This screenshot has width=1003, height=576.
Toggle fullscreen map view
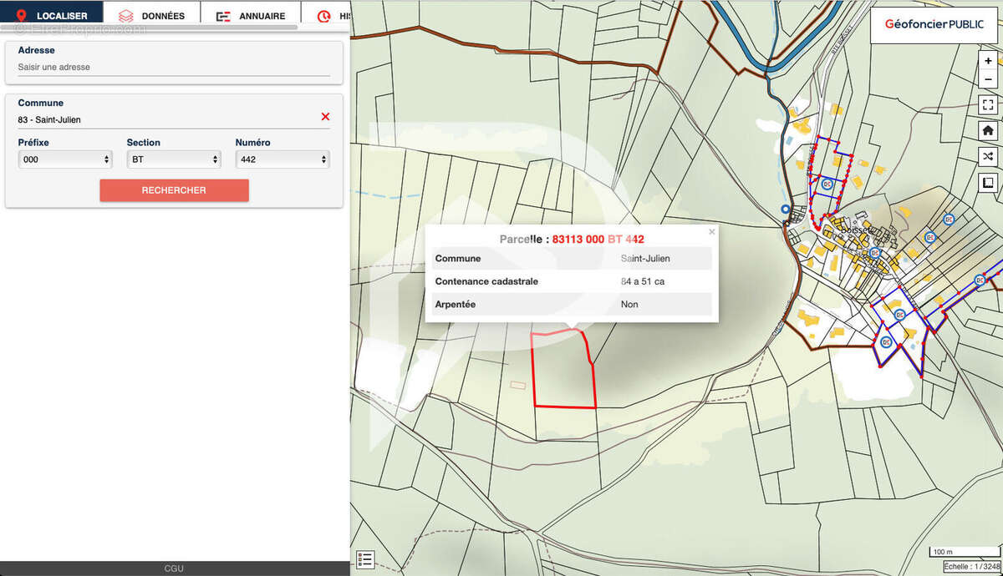click(988, 105)
